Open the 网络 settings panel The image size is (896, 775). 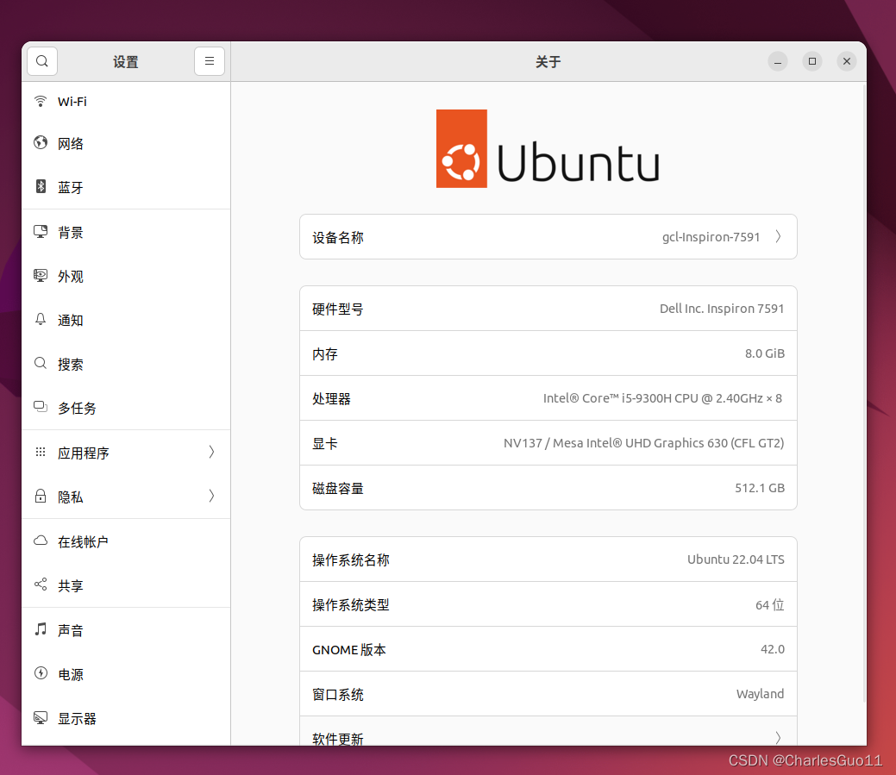pyautogui.click(x=126, y=143)
